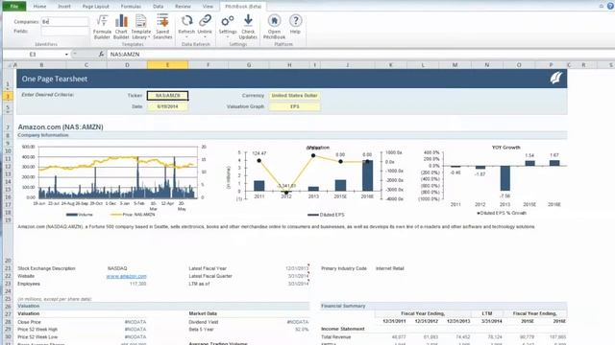Select the Currency cell United States Dollar
This screenshot has height=345, width=615.
click(x=295, y=96)
